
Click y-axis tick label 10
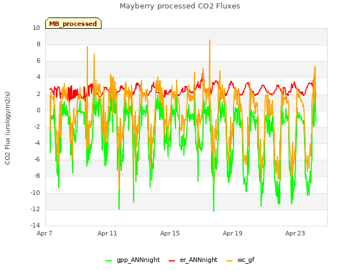click(36, 28)
